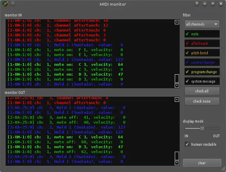The width and height of the screenshot is (226, 172).
Task: Disable the aftertouch filter
Action: 202,43
